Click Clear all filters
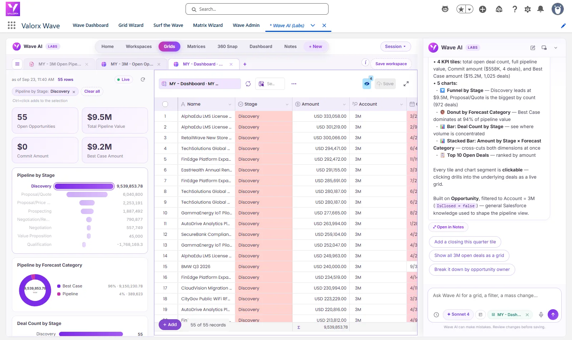The image size is (572, 340). click(92, 92)
